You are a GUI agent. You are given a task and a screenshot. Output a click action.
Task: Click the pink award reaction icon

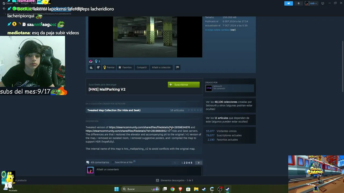coord(91,61)
